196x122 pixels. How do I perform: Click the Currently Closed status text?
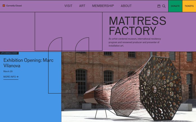coord(14,6)
